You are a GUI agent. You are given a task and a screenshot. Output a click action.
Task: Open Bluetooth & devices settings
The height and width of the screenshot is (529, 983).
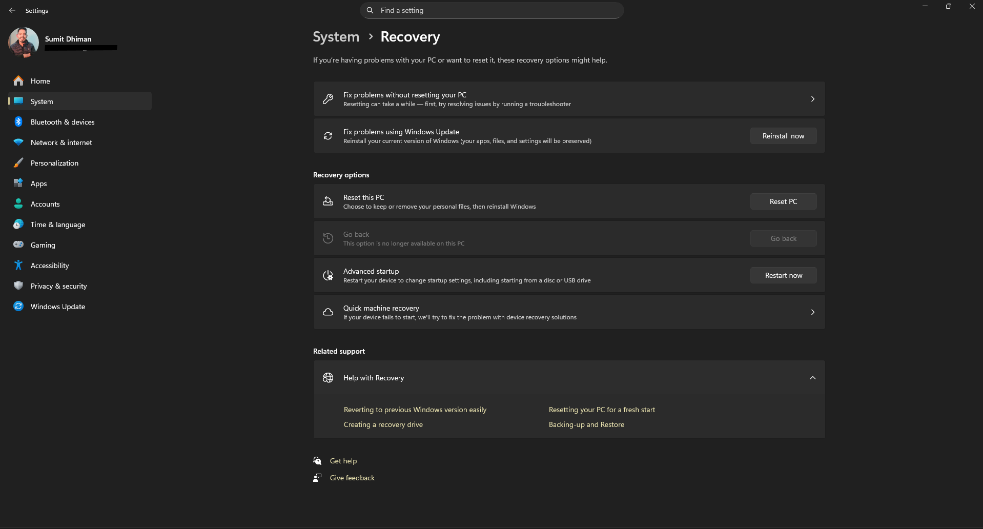coord(80,122)
